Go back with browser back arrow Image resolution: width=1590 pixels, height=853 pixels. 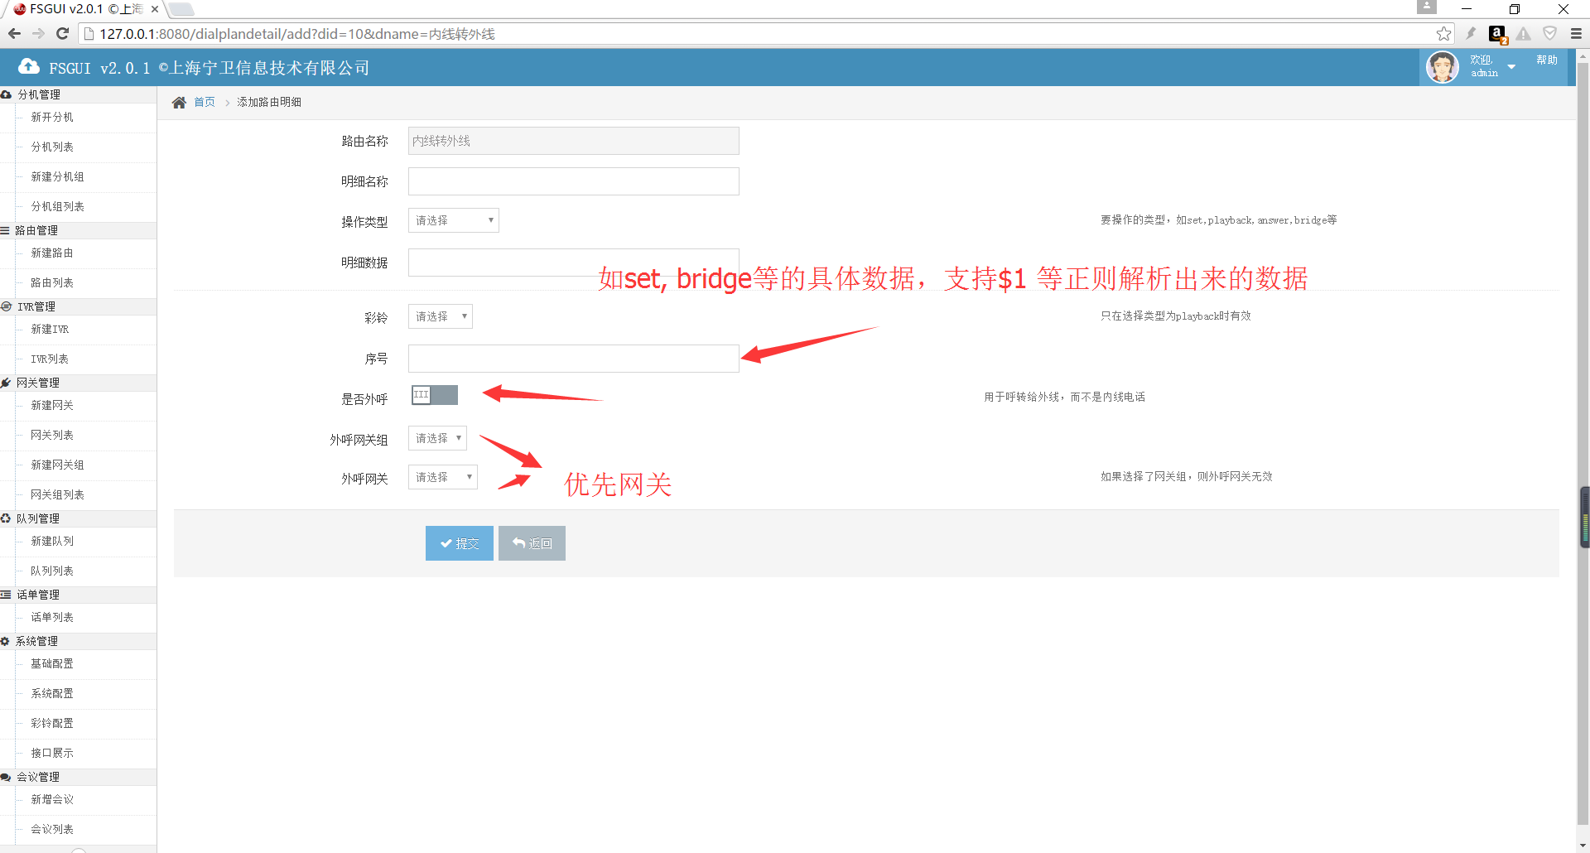(x=14, y=34)
